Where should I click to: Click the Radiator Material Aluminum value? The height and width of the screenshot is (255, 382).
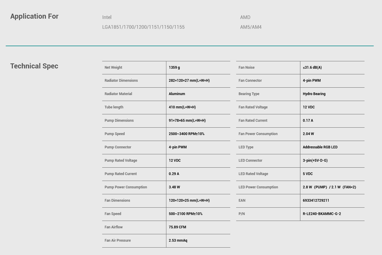pyautogui.click(x=177, y=94)
